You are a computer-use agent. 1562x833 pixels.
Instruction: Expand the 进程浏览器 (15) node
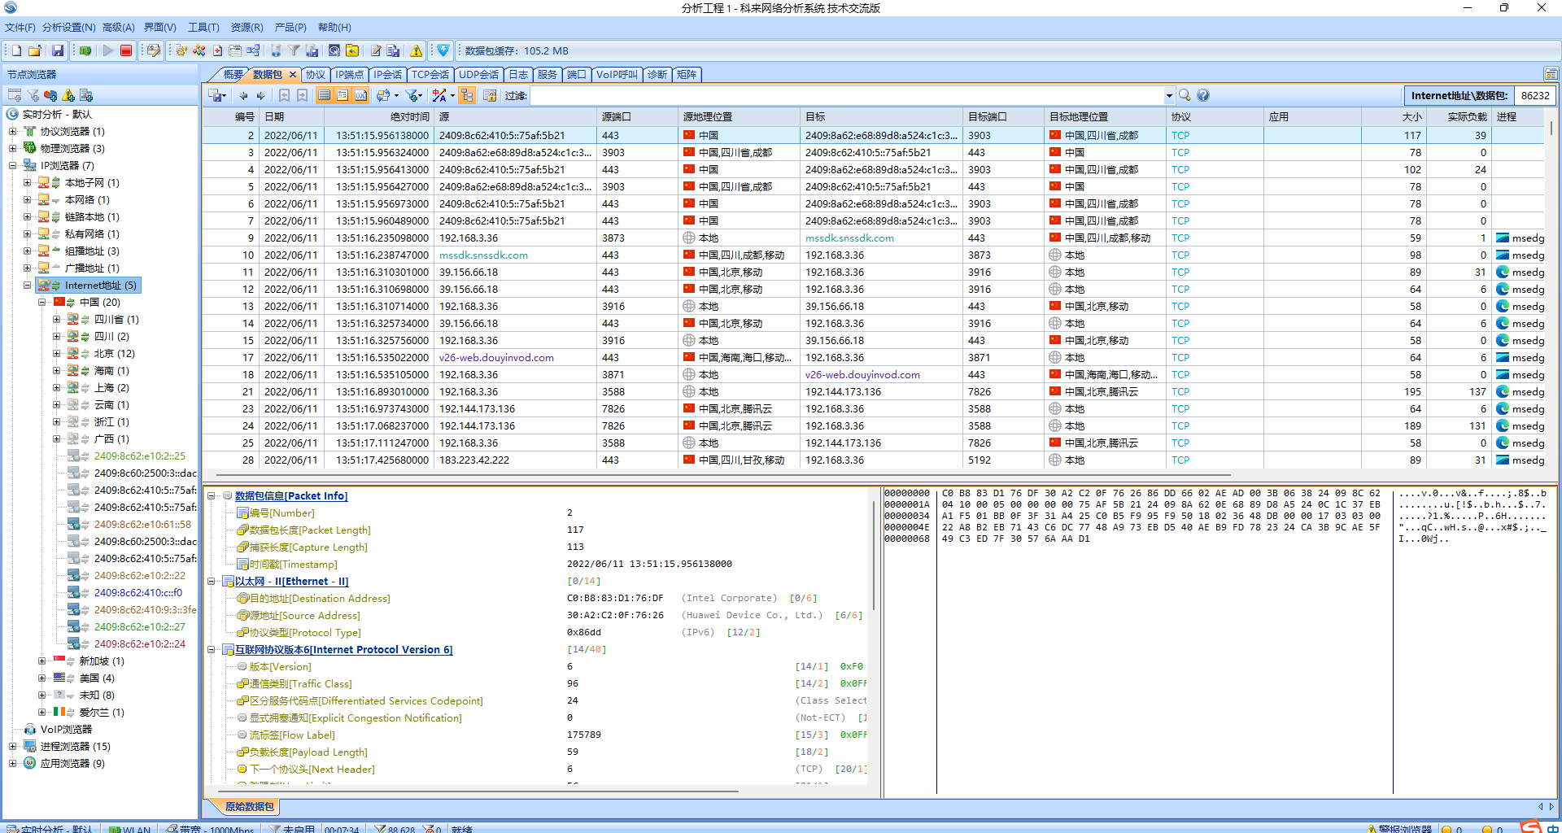click(x=12, y=747)
